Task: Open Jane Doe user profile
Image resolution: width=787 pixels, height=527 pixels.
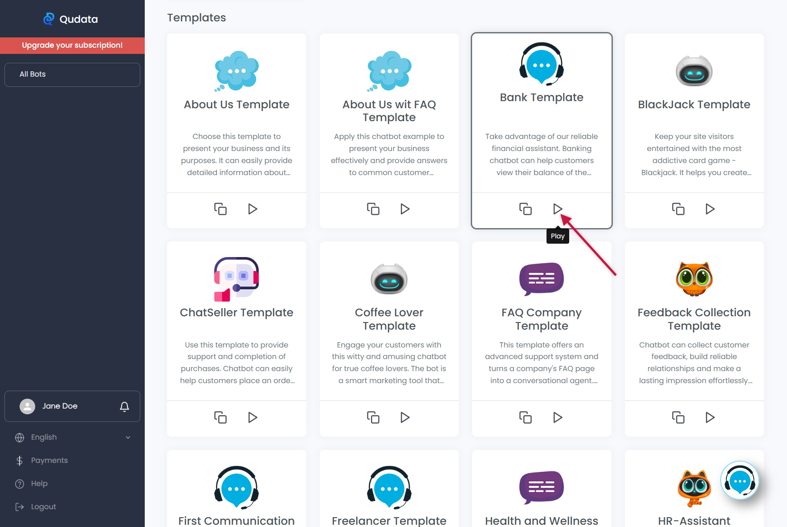Action: click(60, 406)
